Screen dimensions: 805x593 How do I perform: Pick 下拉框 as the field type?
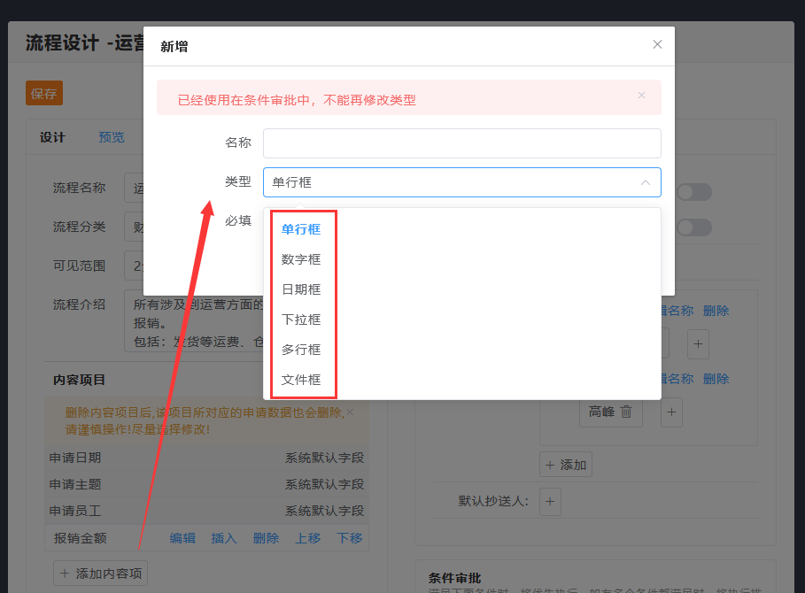301,320
